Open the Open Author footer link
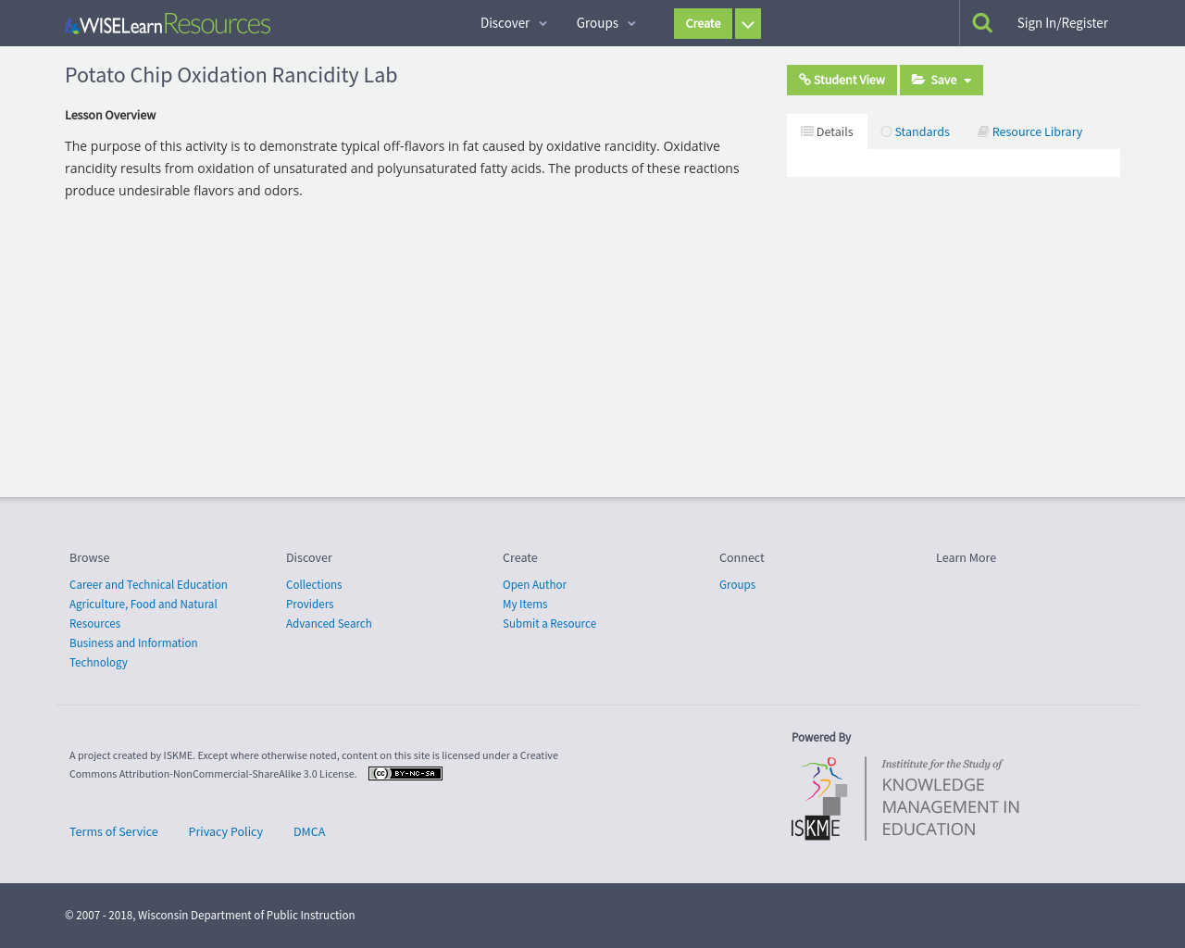Viewport: 1185px width, 948px height. point(534,585)
